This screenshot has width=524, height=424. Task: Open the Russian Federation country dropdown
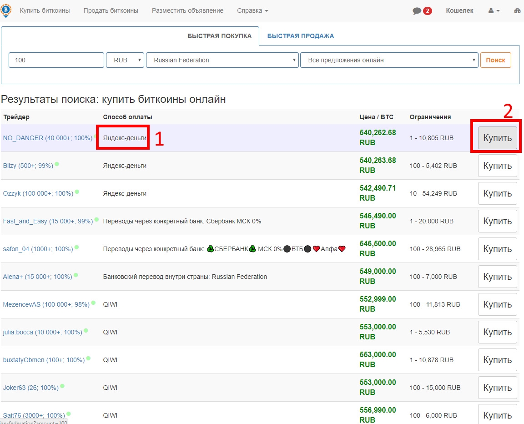pos(222,60)
